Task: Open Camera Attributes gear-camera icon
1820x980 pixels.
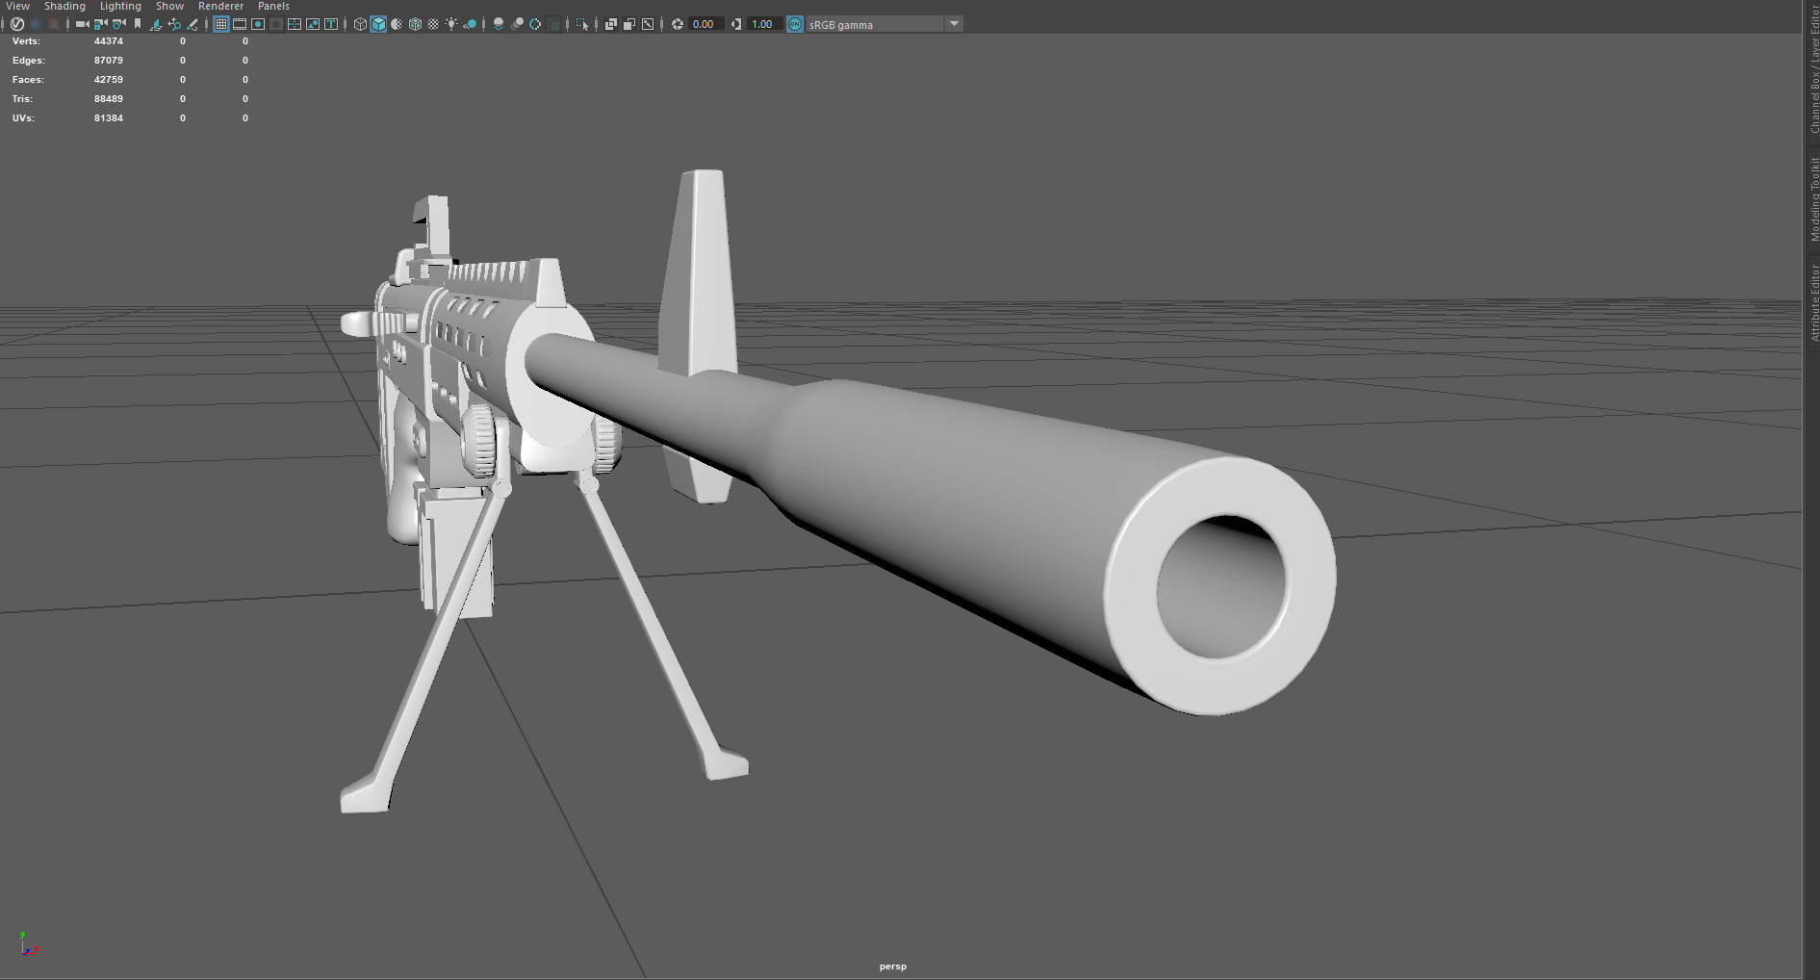Action: click(x=118, y=24)
